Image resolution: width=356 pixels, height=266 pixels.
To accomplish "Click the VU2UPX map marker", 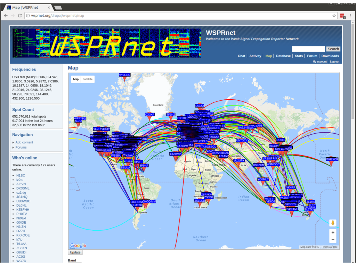I will pyautogui.click(x=238, y=164).
